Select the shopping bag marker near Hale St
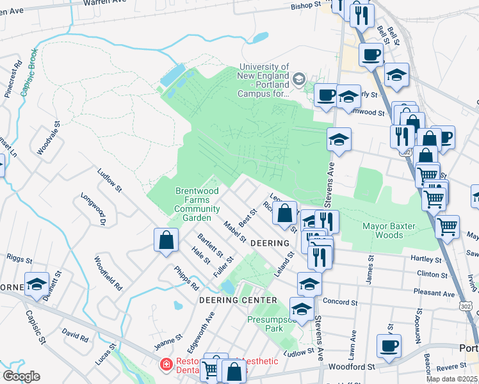Viewport: 479px width, 384px height. 166,241
